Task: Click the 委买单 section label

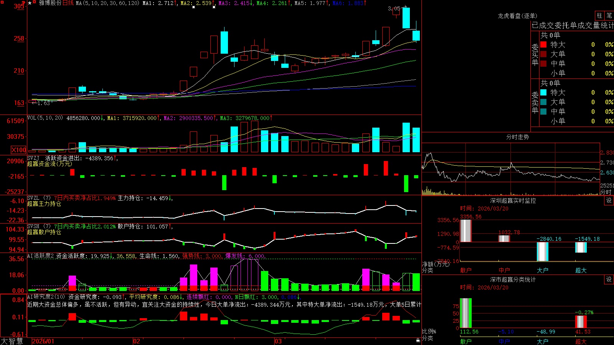Action: point(535,54)
